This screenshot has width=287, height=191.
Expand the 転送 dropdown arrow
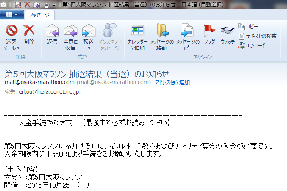pos(89,48)
